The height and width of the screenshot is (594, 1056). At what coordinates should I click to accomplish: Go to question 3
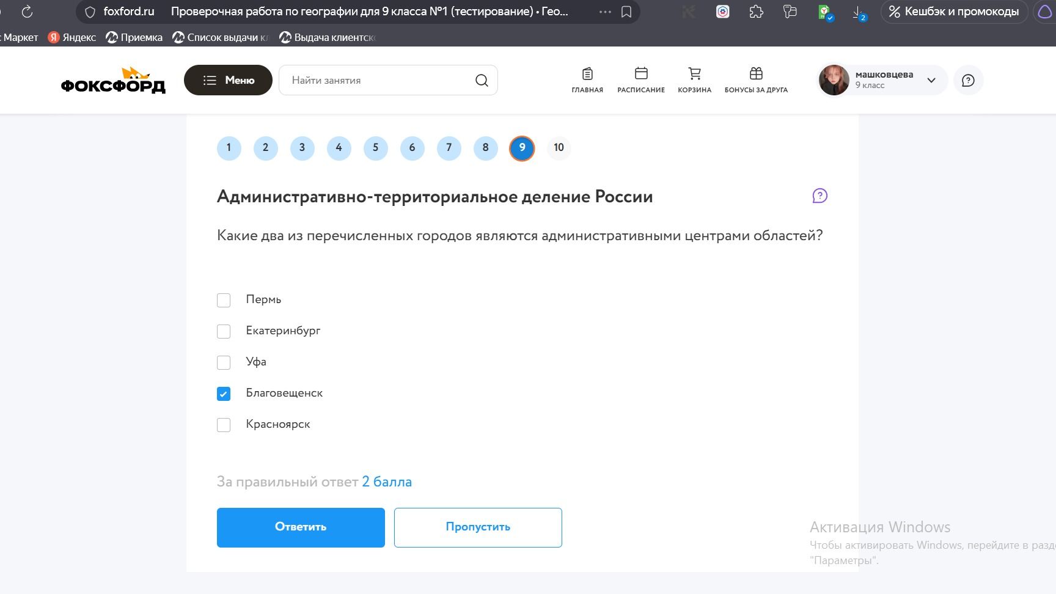click(x=302, y=148)
